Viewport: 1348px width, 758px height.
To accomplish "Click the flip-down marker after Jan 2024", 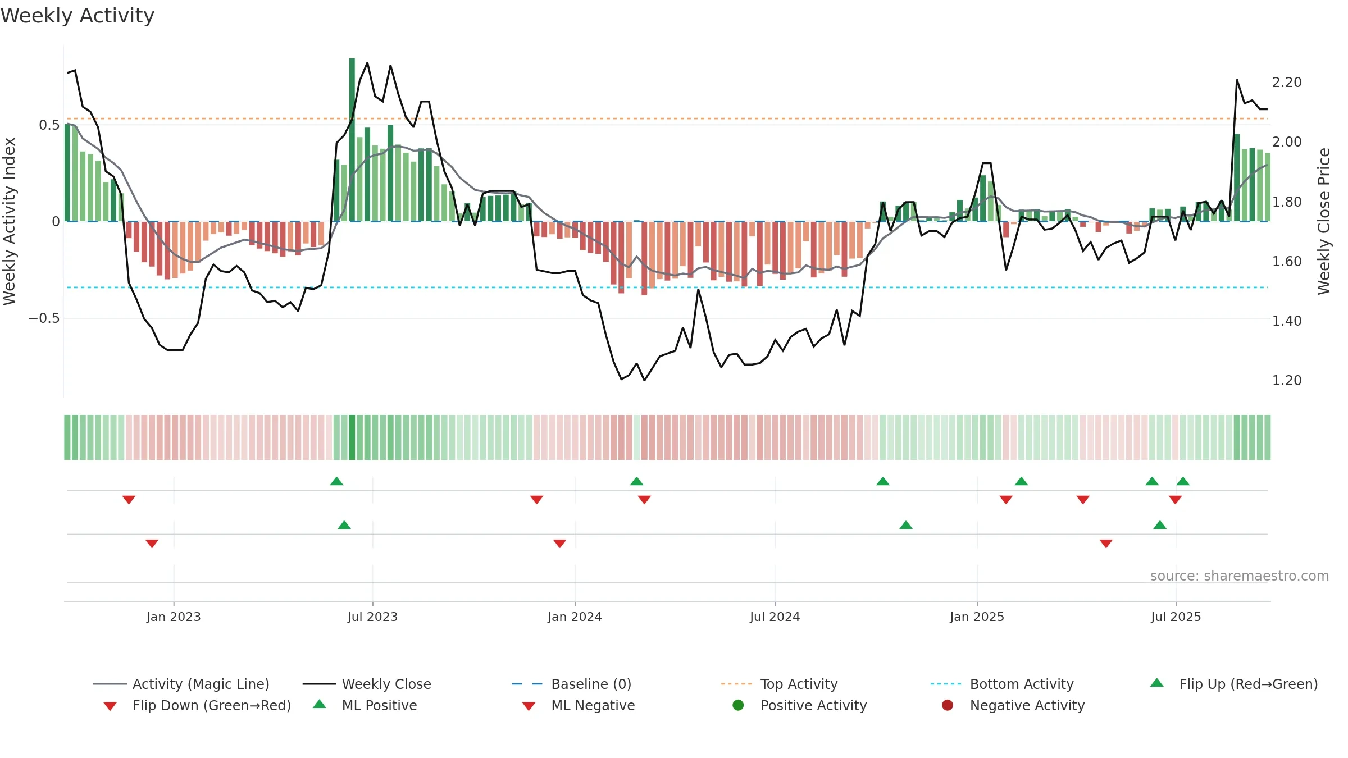I will point(644,500).
